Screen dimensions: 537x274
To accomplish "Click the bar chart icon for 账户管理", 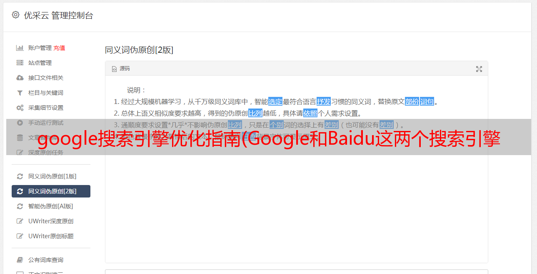I will coord(20,48).
